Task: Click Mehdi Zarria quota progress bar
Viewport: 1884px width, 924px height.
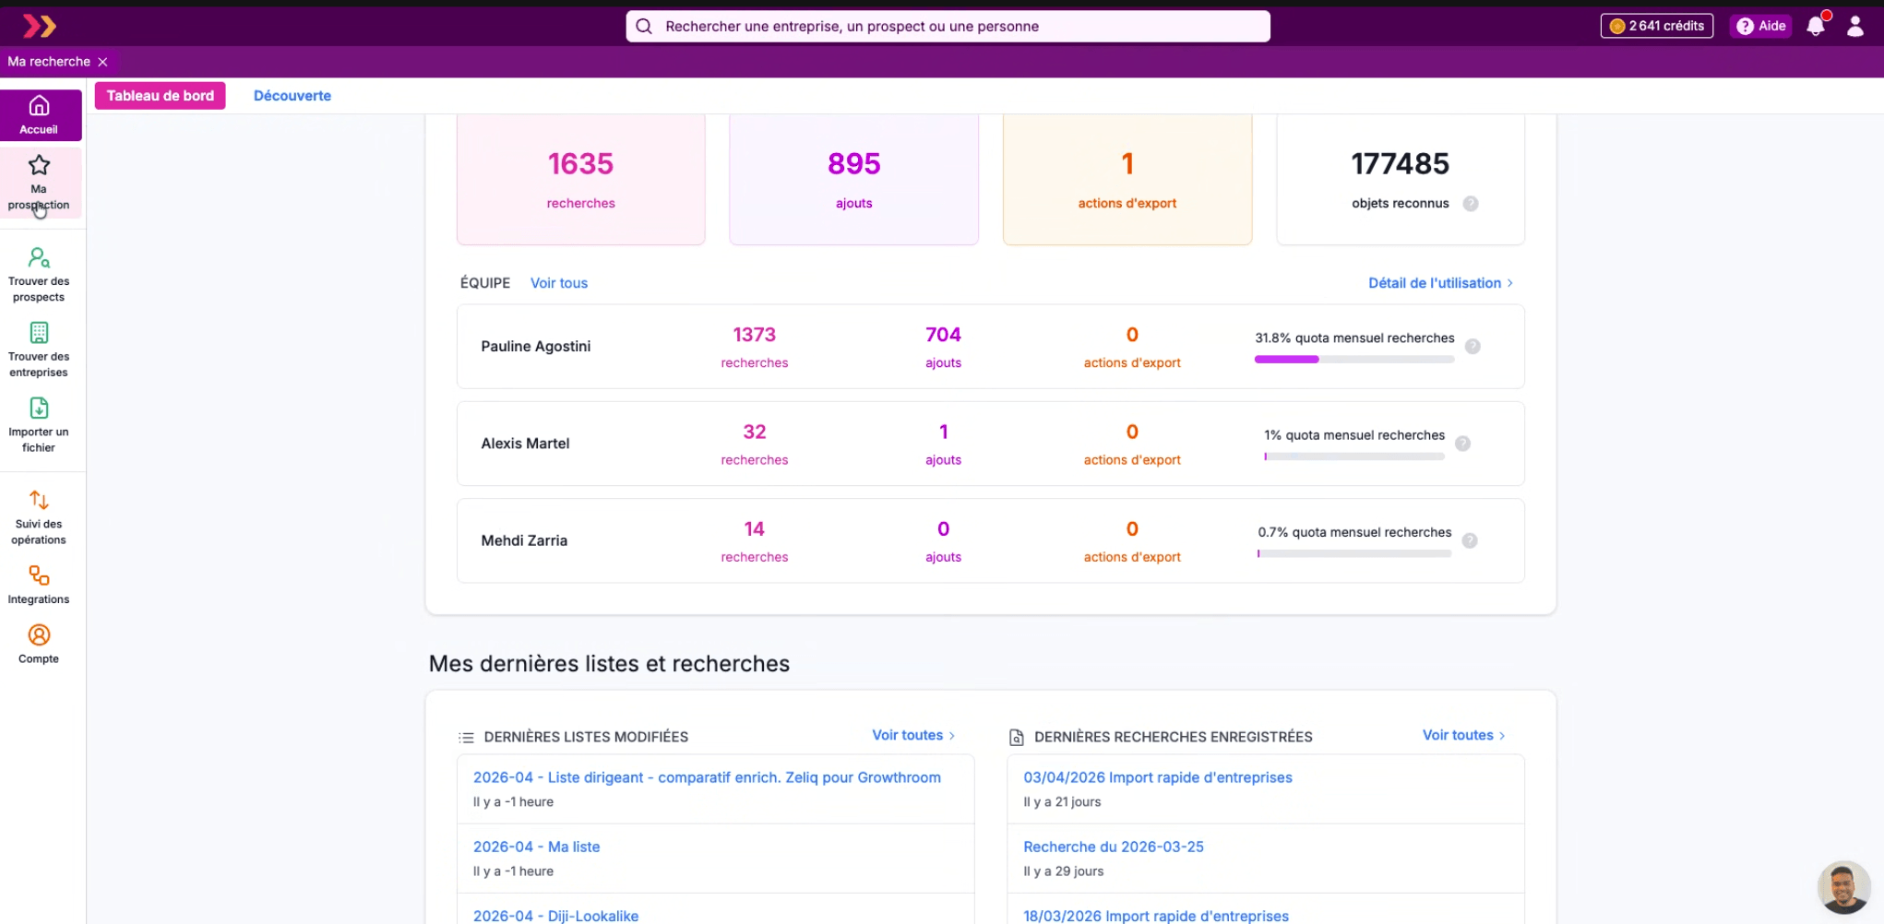Action: (x=1354, y=553)
